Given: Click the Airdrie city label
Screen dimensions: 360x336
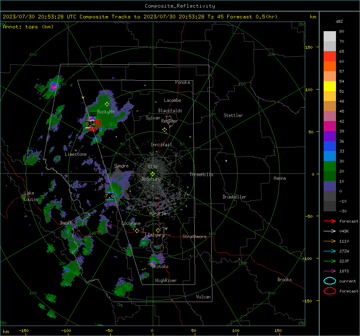Looking at the screenshot, I should 158,213.
